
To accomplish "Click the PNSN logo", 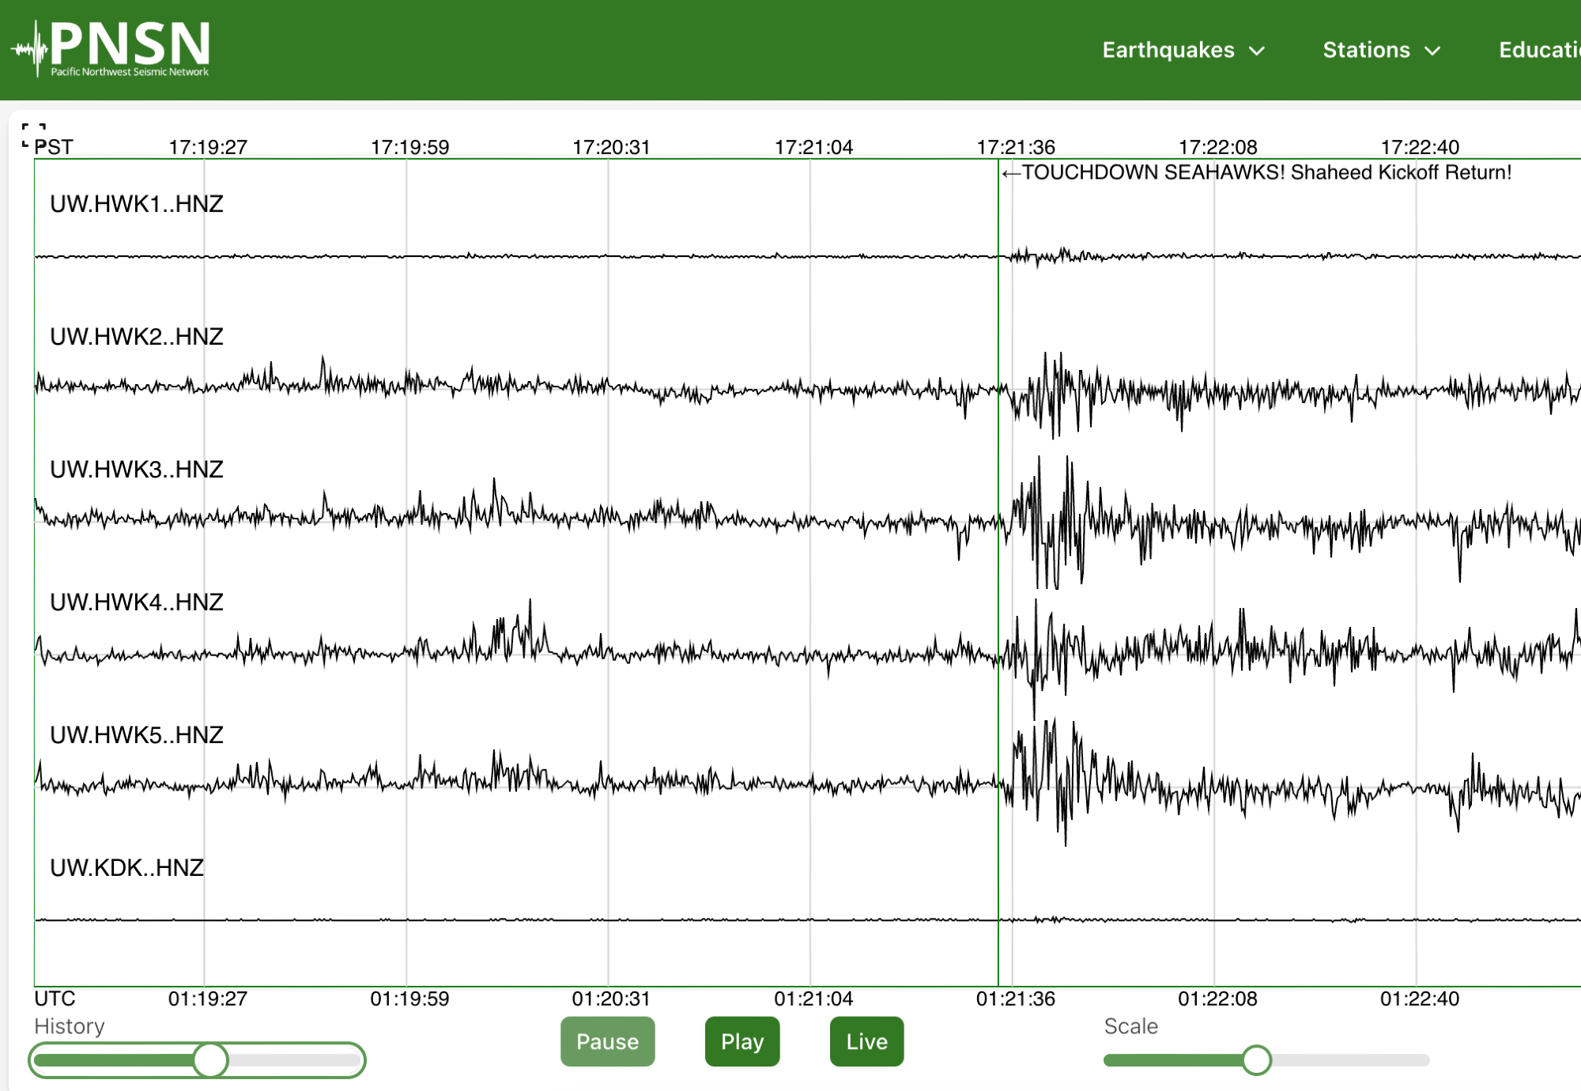I will click(x=112, y=48).
